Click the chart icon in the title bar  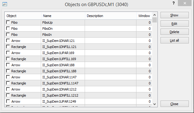pos(5,4)
